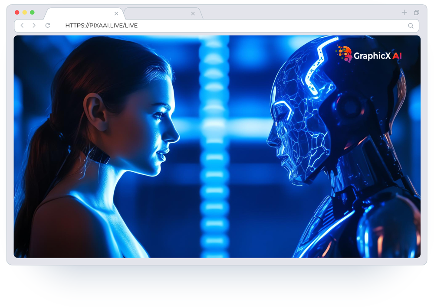Click the browser forward arrow

pos(34,26)
